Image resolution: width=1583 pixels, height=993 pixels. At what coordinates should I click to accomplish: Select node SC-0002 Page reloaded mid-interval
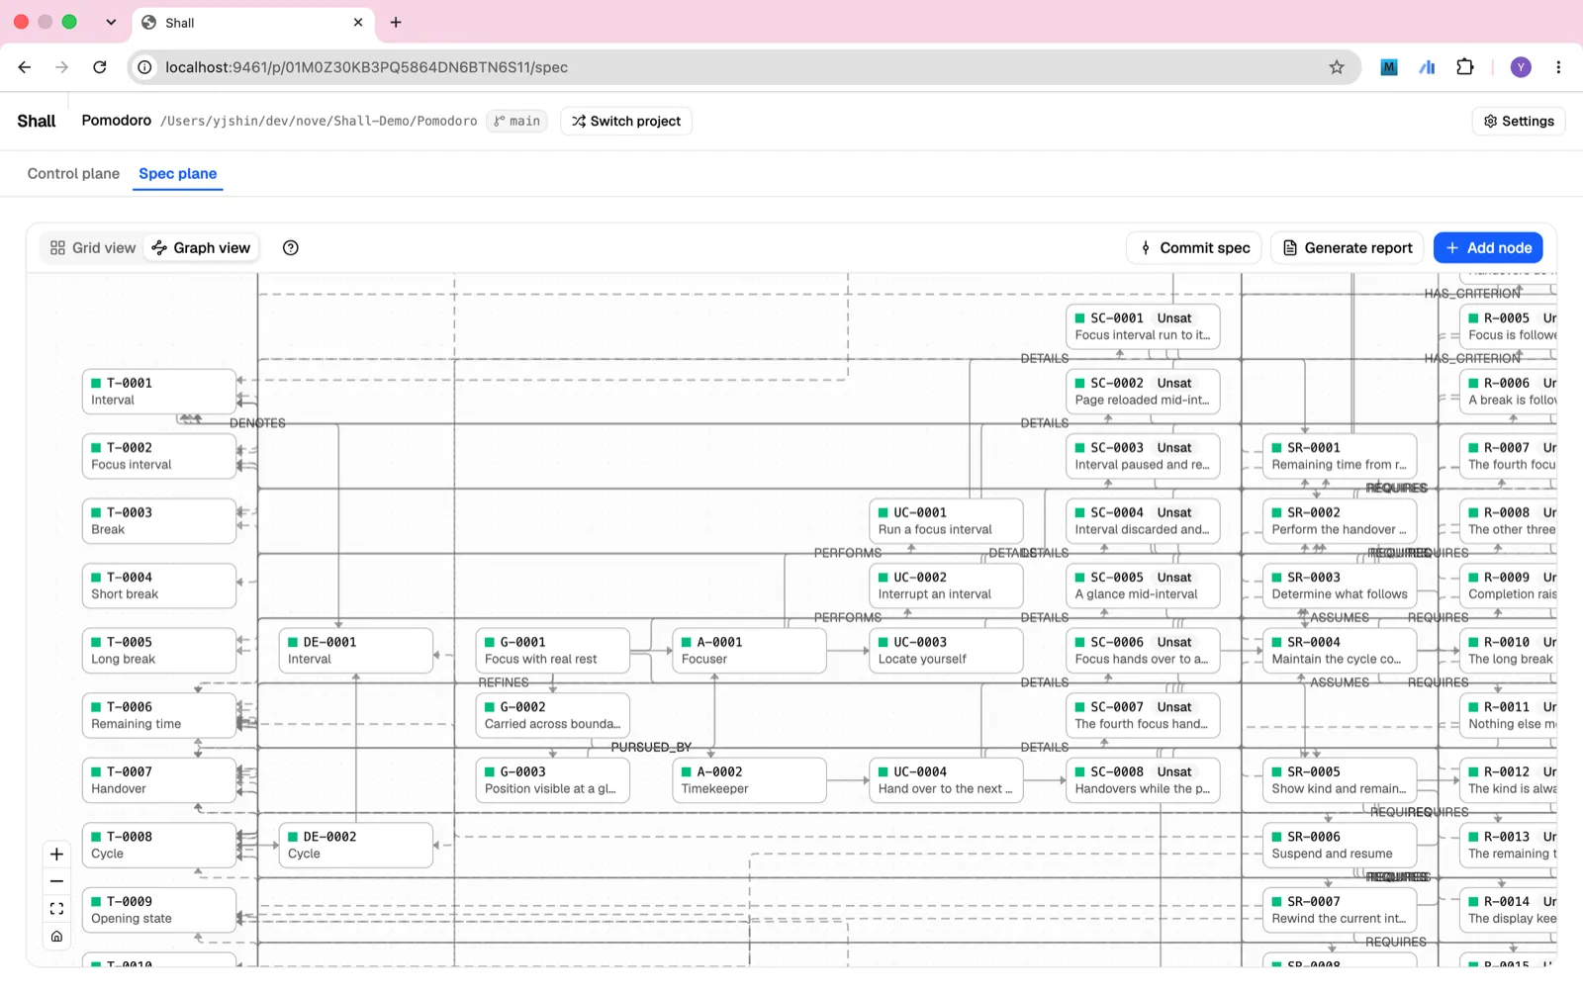click(1144, 392)
